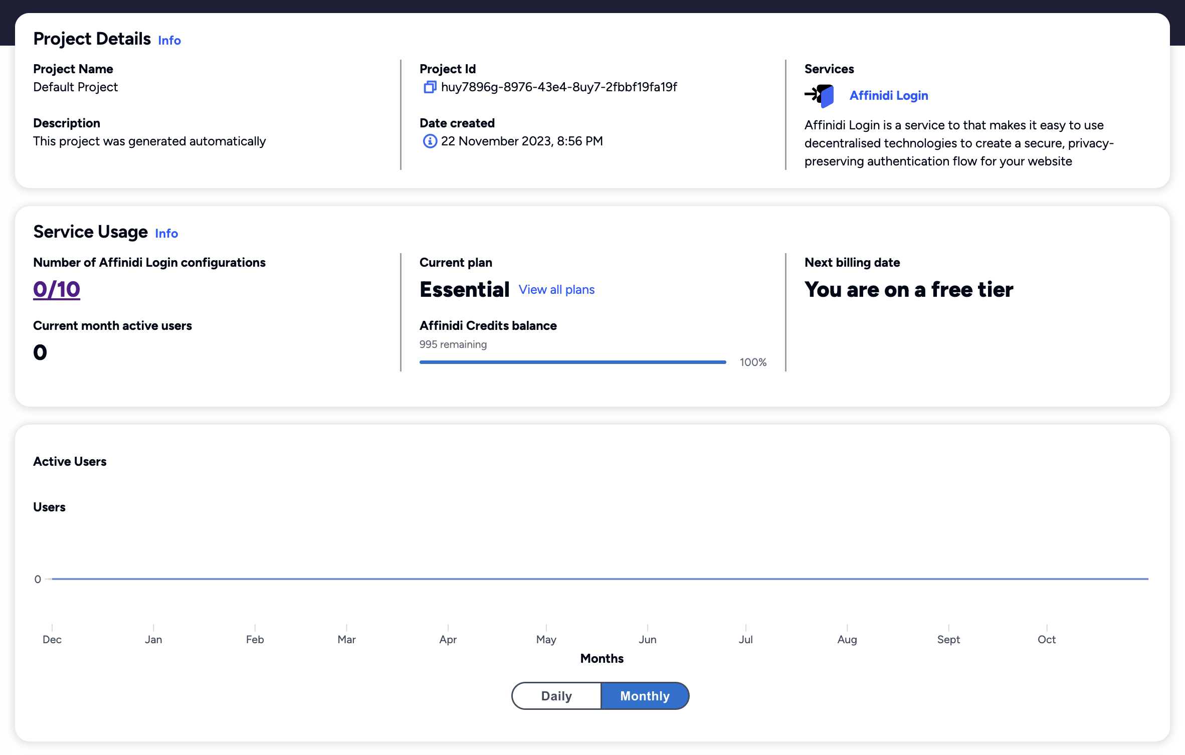
Task: Click the Feb marker on the chart axis
Action: pyautogui.click(x=255, y=639)
